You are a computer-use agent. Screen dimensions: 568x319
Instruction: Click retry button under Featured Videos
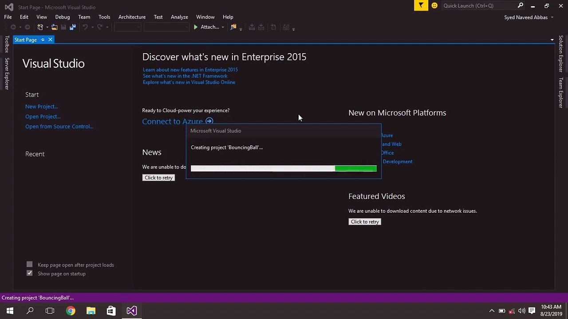pyautogui.click(x=365, y=222)
